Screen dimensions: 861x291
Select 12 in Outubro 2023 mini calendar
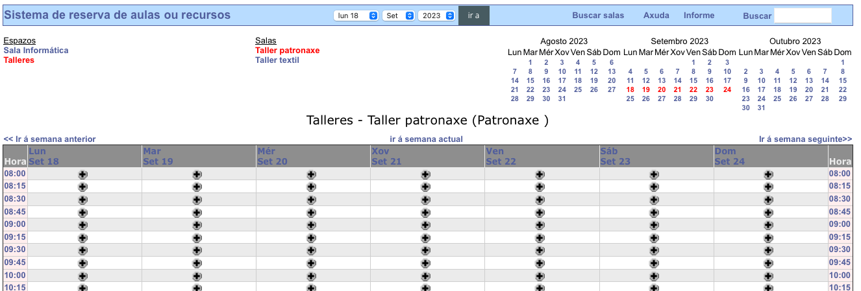[793, 81]
